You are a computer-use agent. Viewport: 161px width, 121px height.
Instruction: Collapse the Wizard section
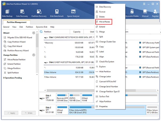point(34,33)
